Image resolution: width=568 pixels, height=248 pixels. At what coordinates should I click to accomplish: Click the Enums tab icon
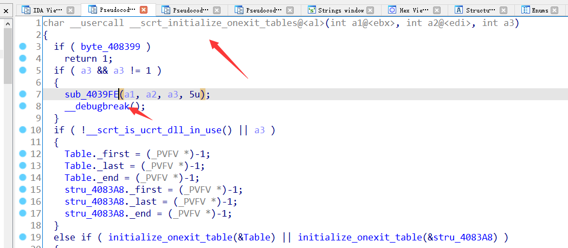525,10
